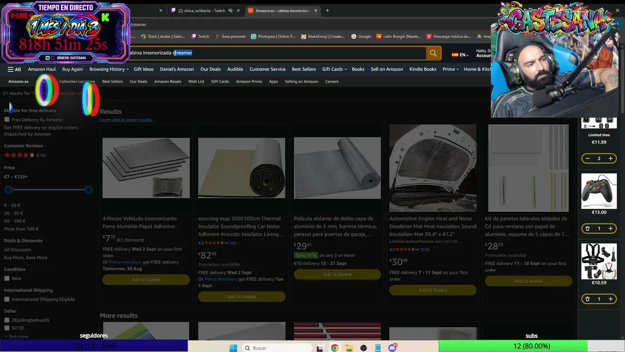Filter price range 0 - 20 €

(x=12, y=205)
